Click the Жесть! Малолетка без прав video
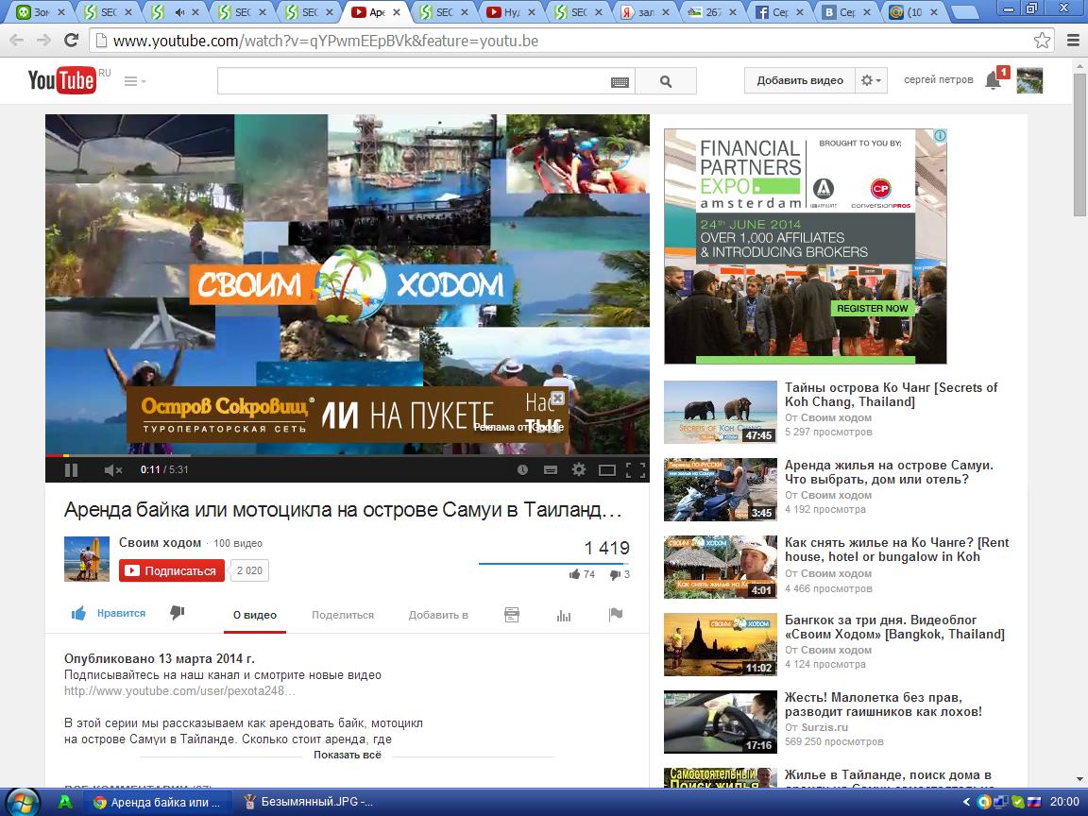 (x=883, y=705)
